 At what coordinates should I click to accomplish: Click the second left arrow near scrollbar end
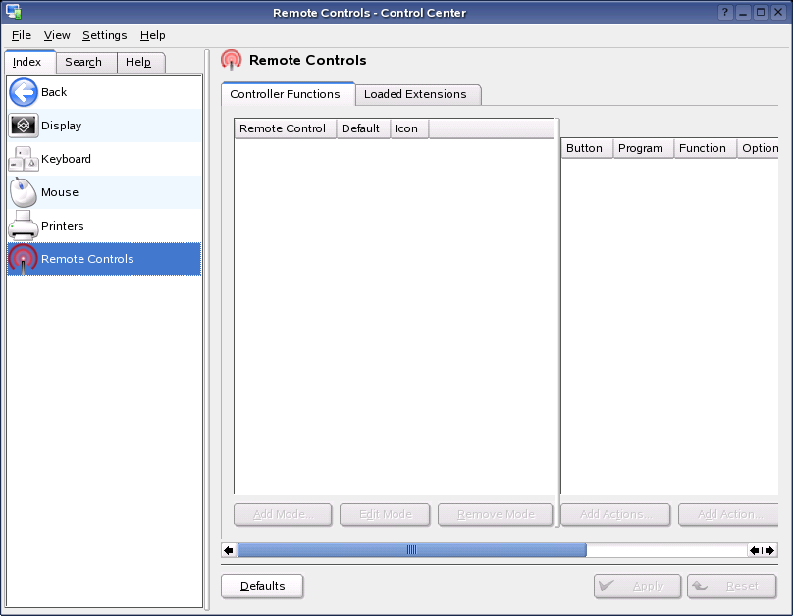tap(755, 550)
